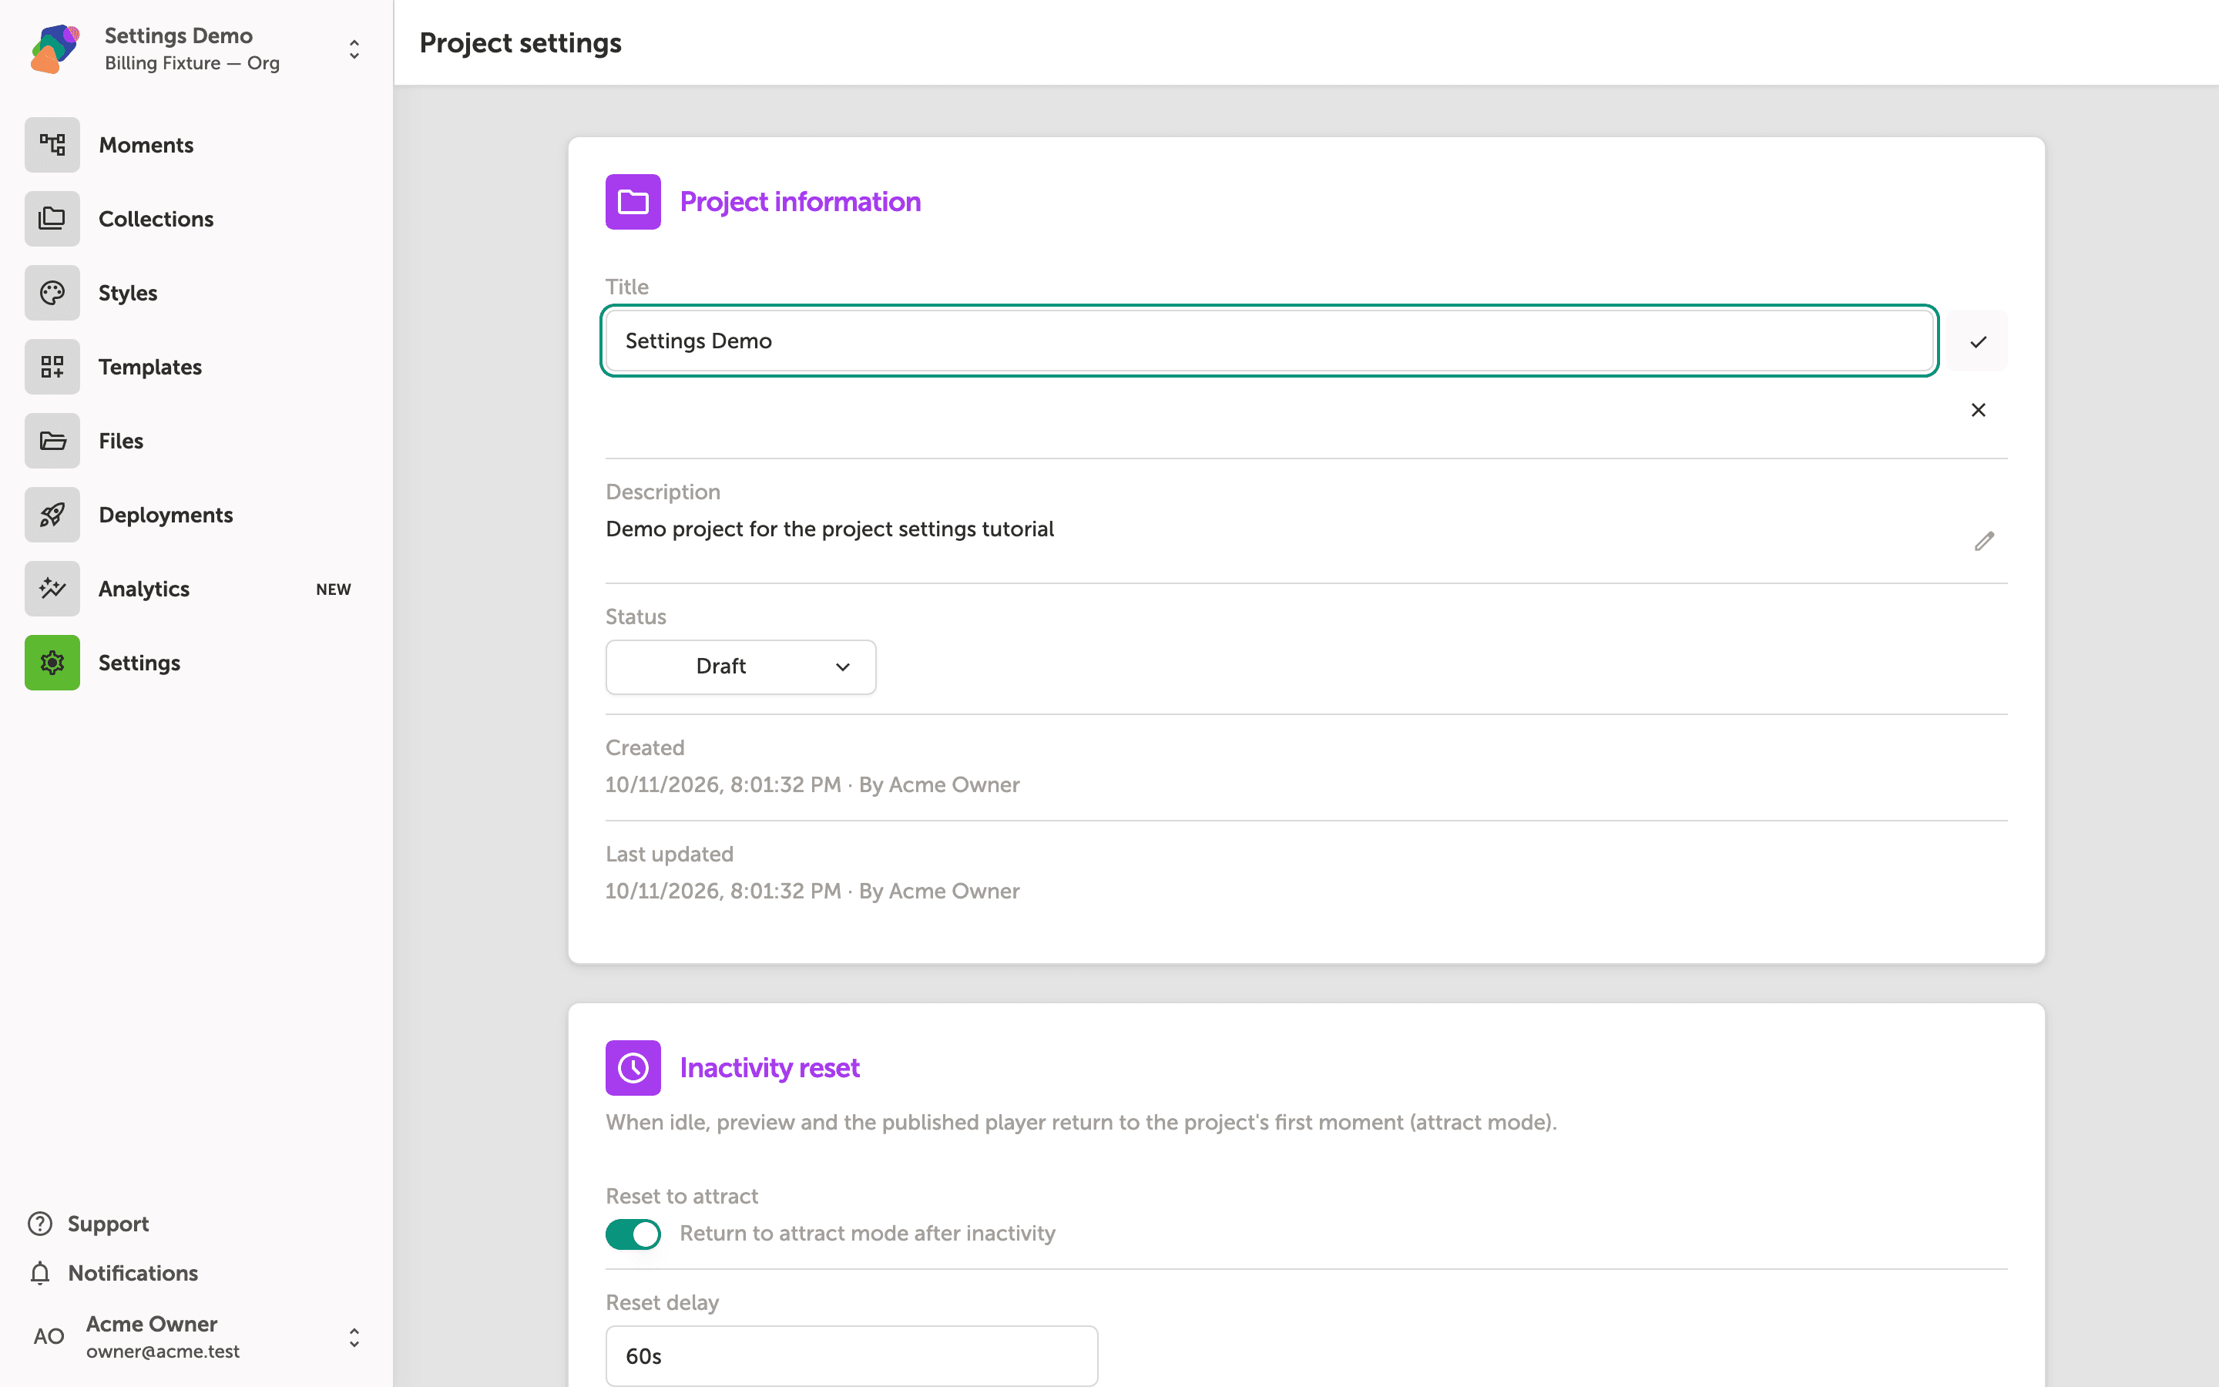Click the app logo in the sidebar header
The image size is (2219, 1387).
pos(55,49)
